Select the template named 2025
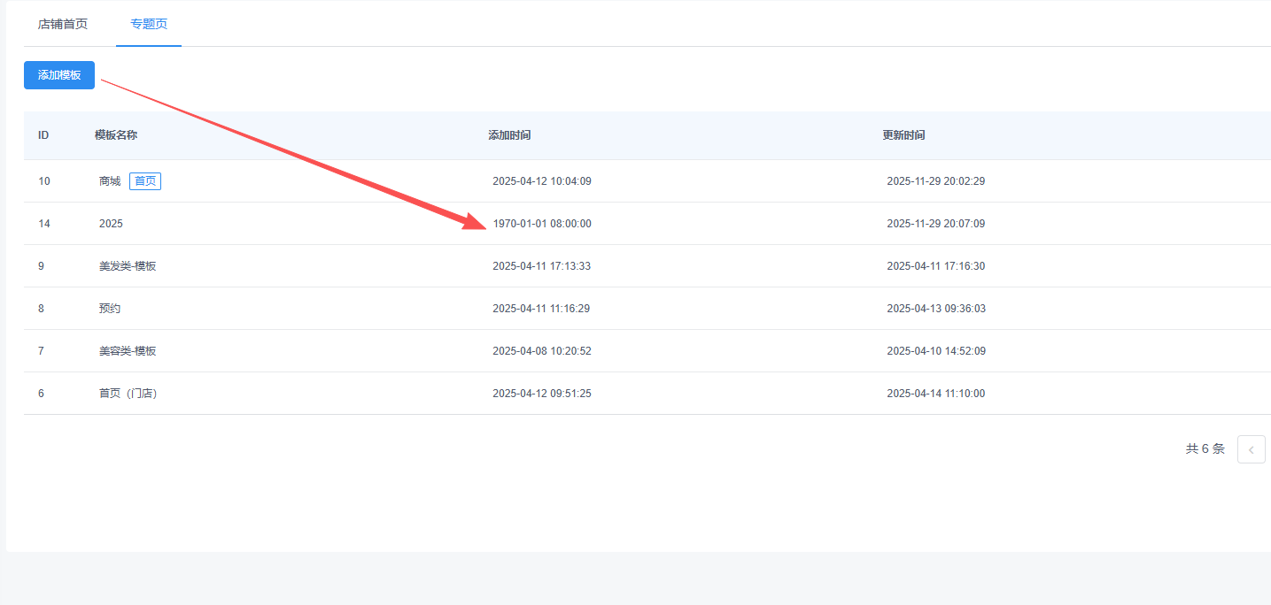Image resolution: width=1271 pixels, height=605 pixels. pyautogui.click(x=111, y=224)
